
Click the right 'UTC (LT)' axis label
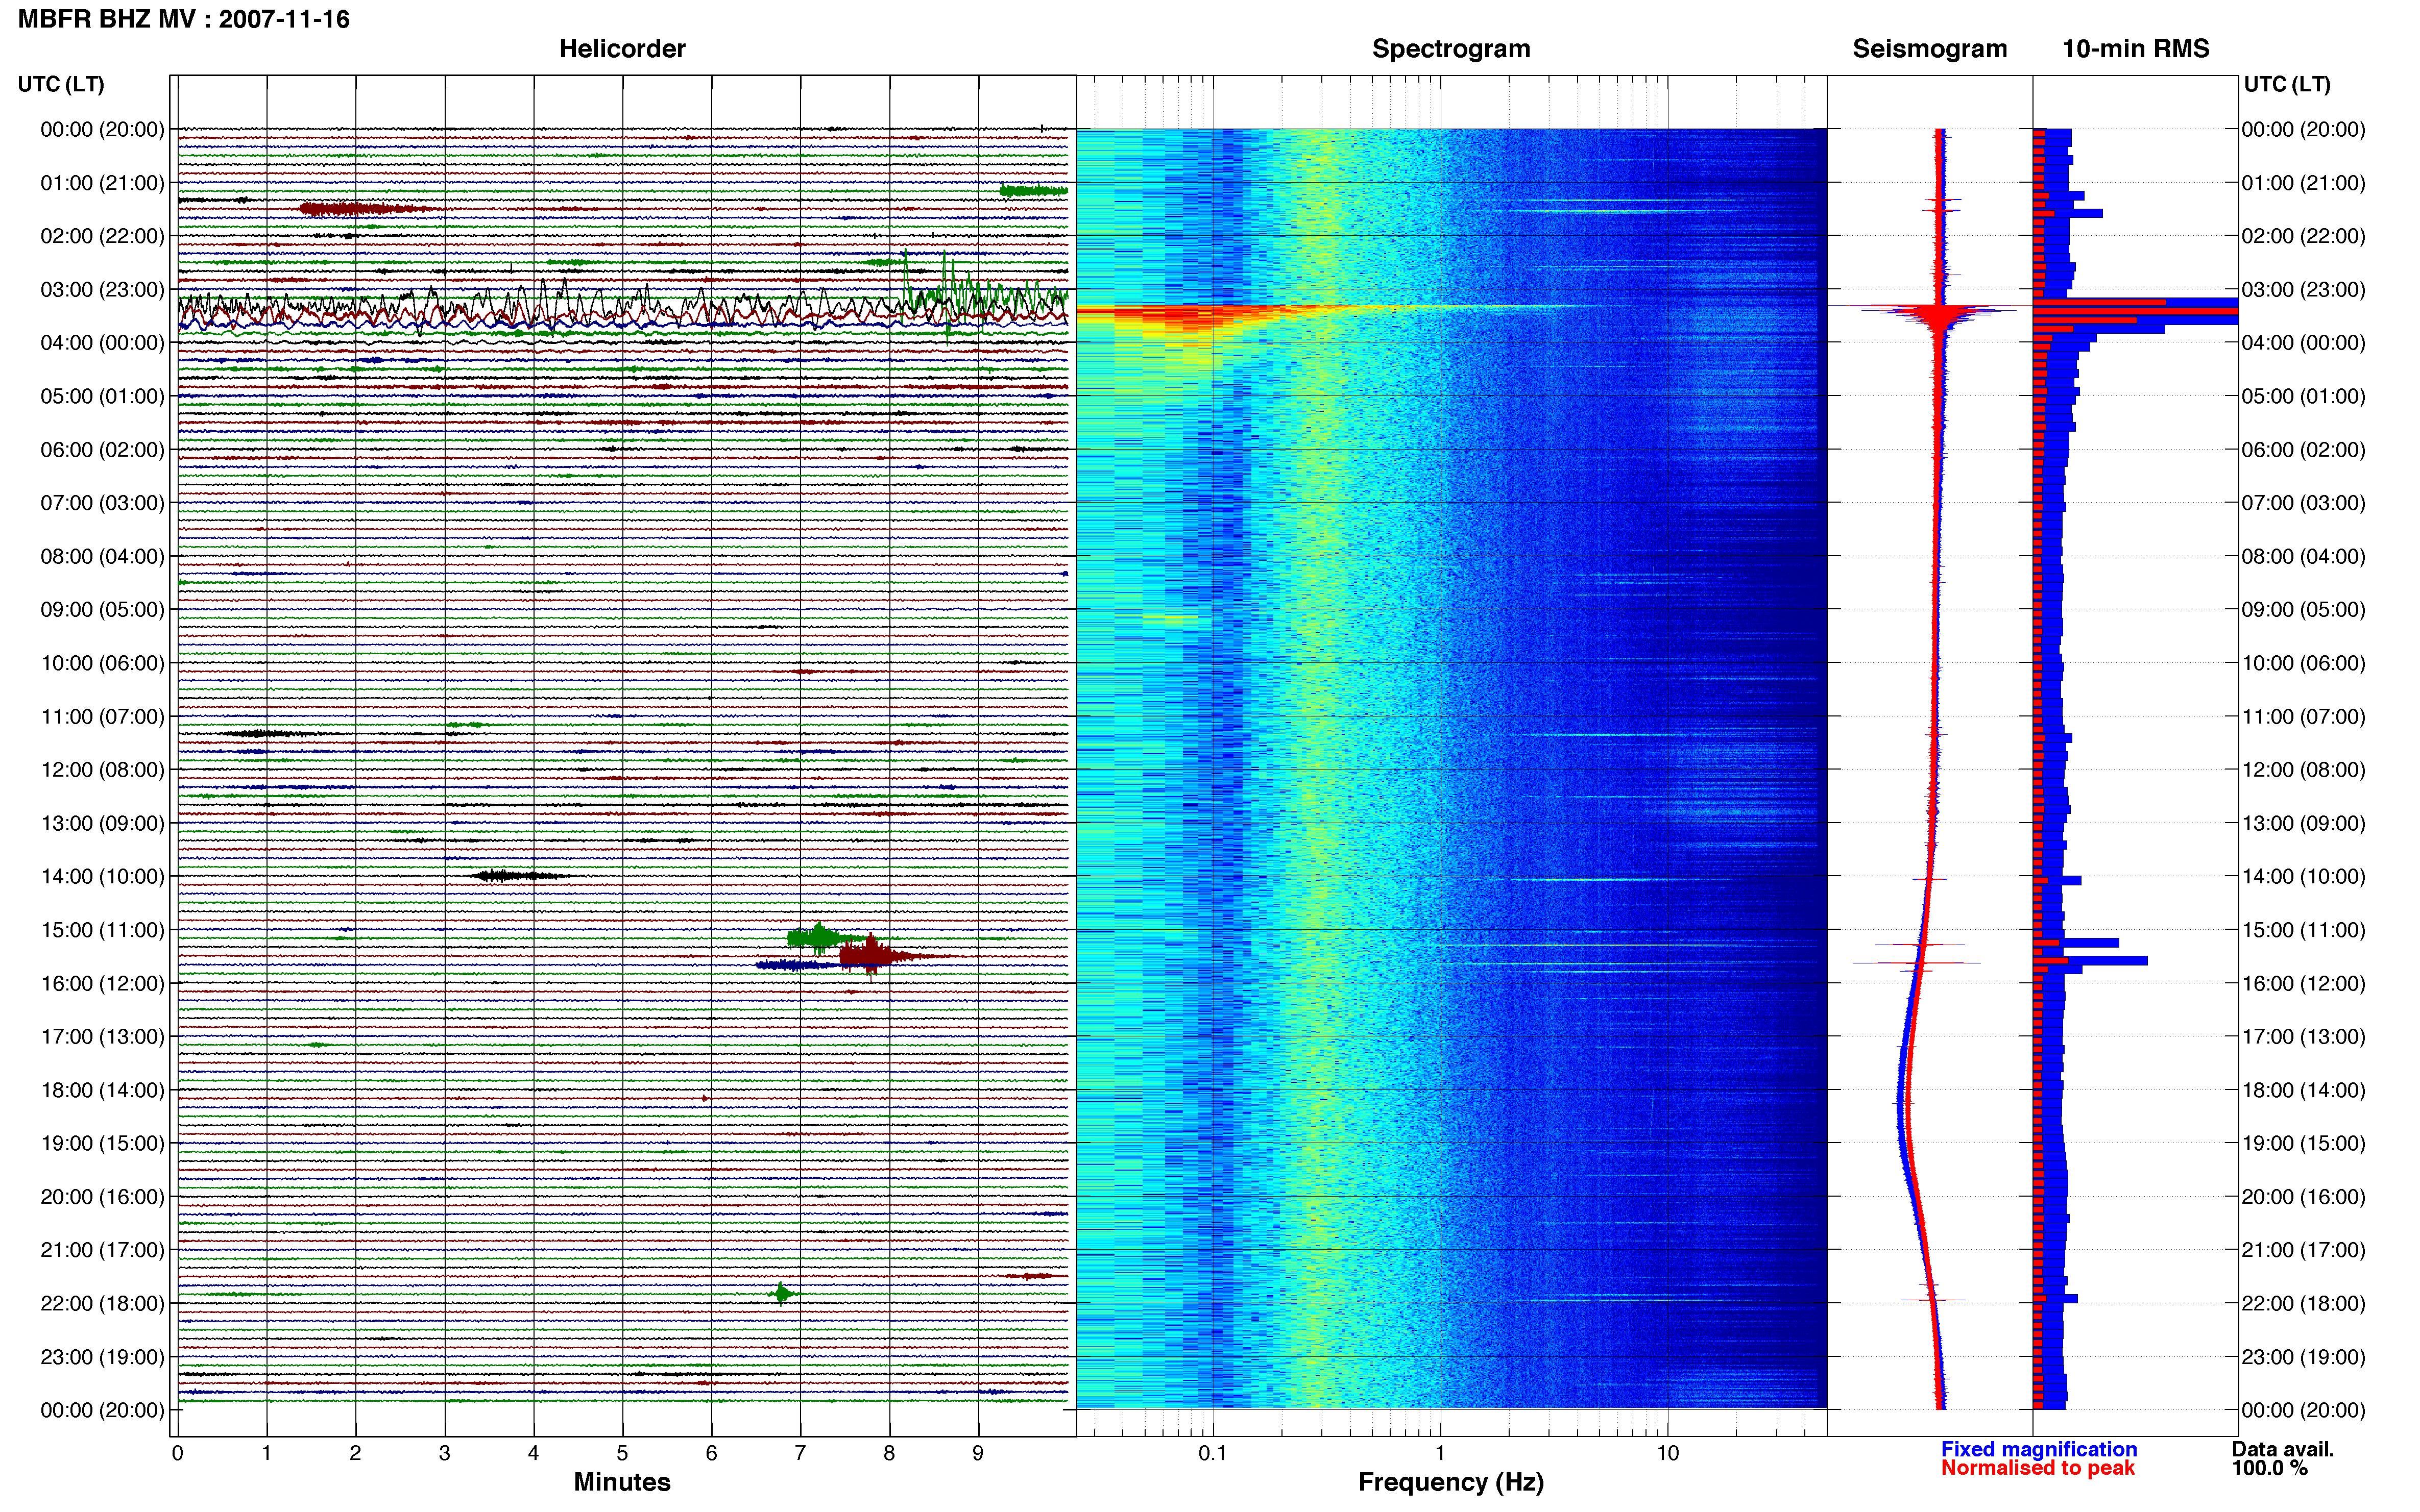(2287, 84)
